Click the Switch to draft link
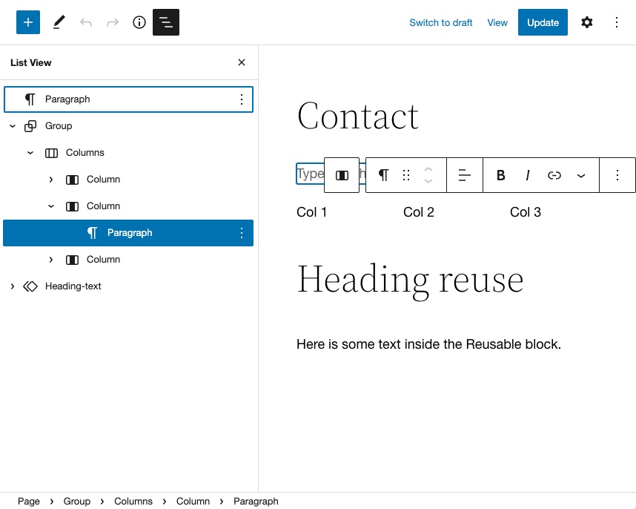Viewport: 636px width, 509px height. pos(440,22)
